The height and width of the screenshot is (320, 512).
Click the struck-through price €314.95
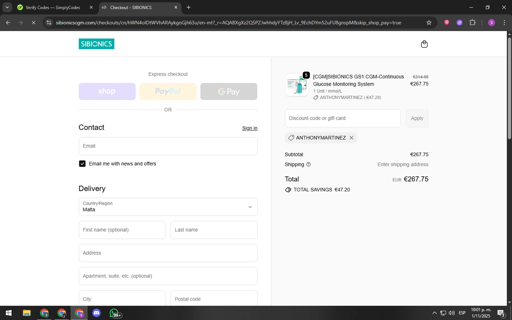pyautogui.click(x=421, y=77)
